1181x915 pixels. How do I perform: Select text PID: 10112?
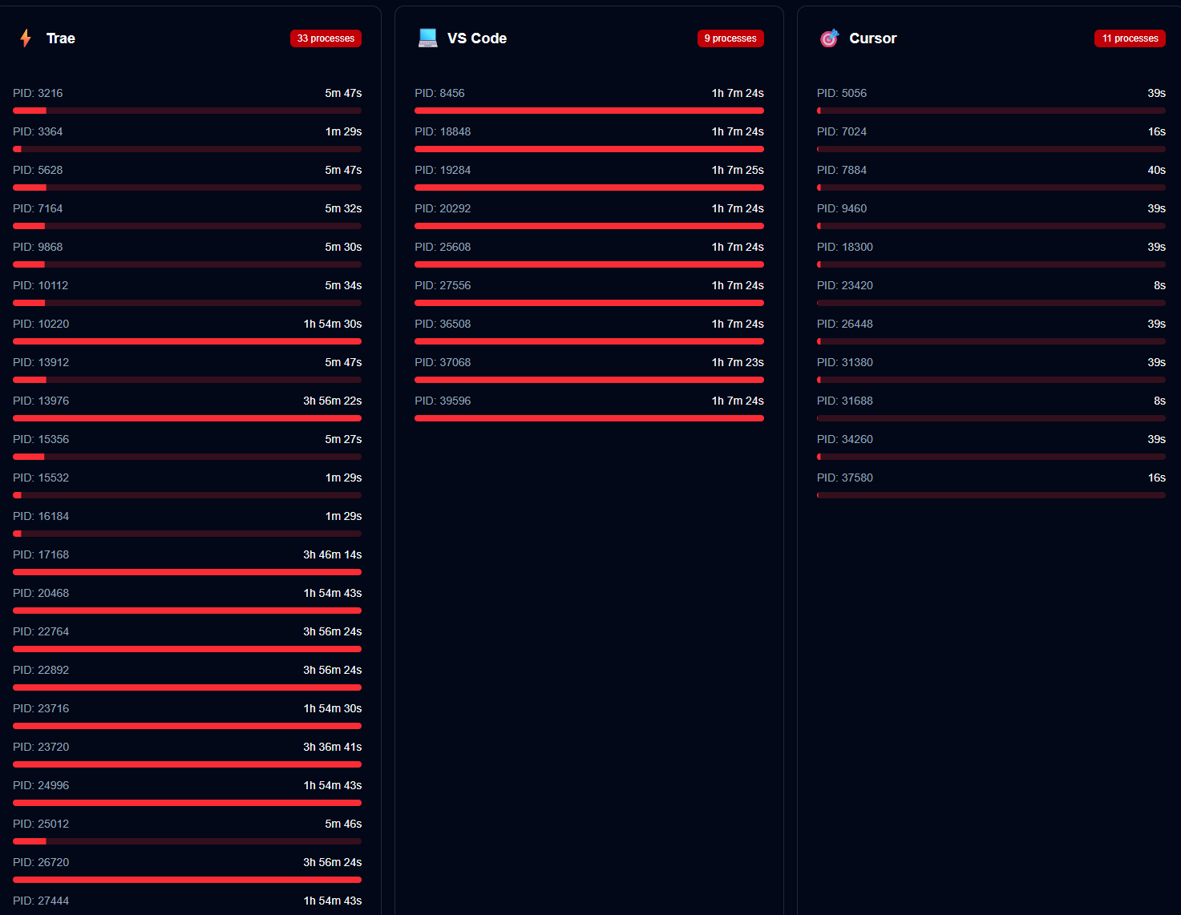(x=41, y=285)
